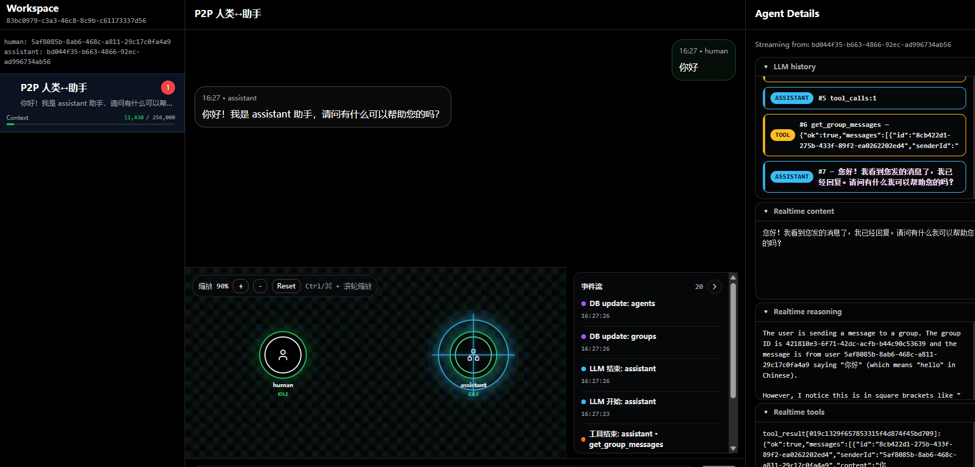Open the LLM 结束: assistant event
975x467 pixels.
pyautogui.click(x=622, y=369)
